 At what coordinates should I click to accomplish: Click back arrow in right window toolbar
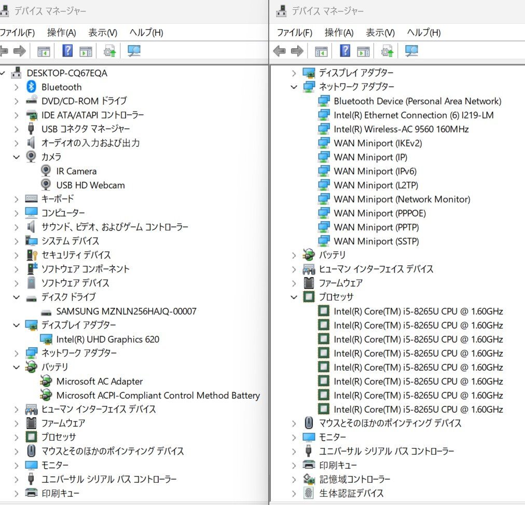click(x=279, y=51)
